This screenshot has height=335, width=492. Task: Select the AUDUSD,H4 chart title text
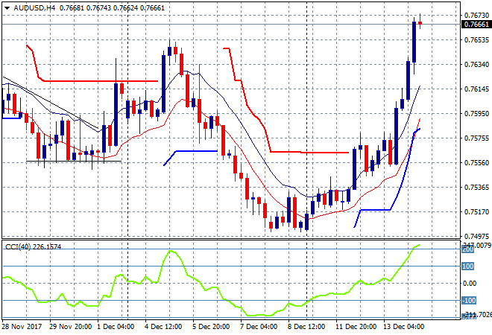click(x=34, y=8)
